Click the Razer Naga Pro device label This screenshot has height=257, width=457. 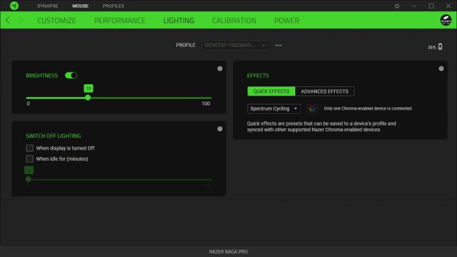click(x=228, y=252)
